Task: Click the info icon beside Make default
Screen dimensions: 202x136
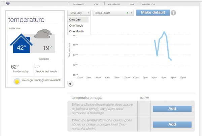Action: (173, 13)
